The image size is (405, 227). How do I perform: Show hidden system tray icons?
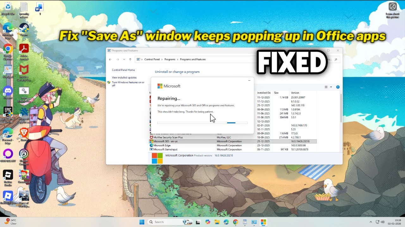tap(371, 222)
